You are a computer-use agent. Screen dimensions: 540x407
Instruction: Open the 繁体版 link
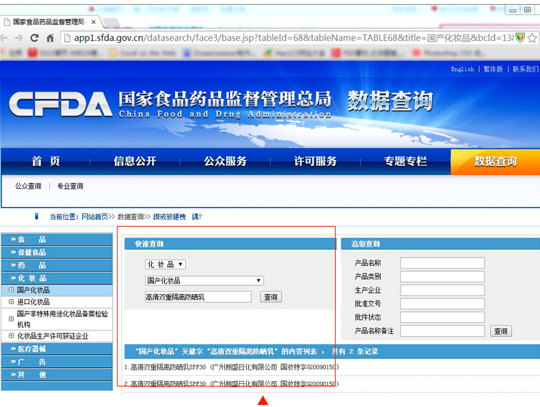pyautogui.click(x=493, y=69)
